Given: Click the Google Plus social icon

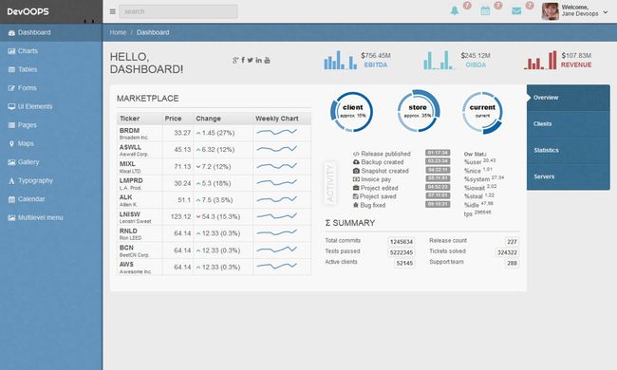Looking at the screenshot, I should click(x=235, y=60).
